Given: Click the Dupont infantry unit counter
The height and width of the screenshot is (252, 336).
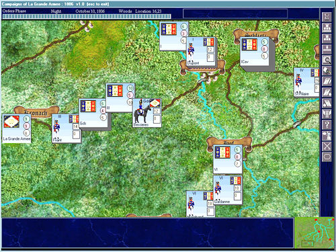Looking at the screenshot, I should click(201, 52).
